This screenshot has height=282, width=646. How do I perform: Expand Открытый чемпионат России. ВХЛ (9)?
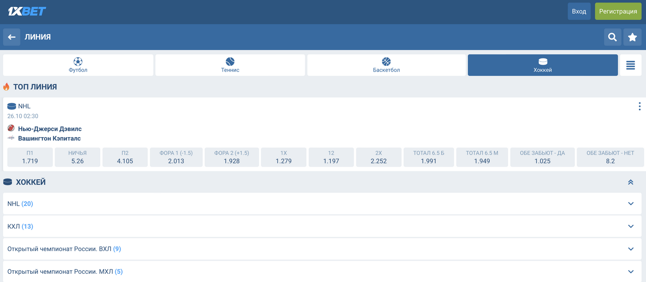(323, 249)
